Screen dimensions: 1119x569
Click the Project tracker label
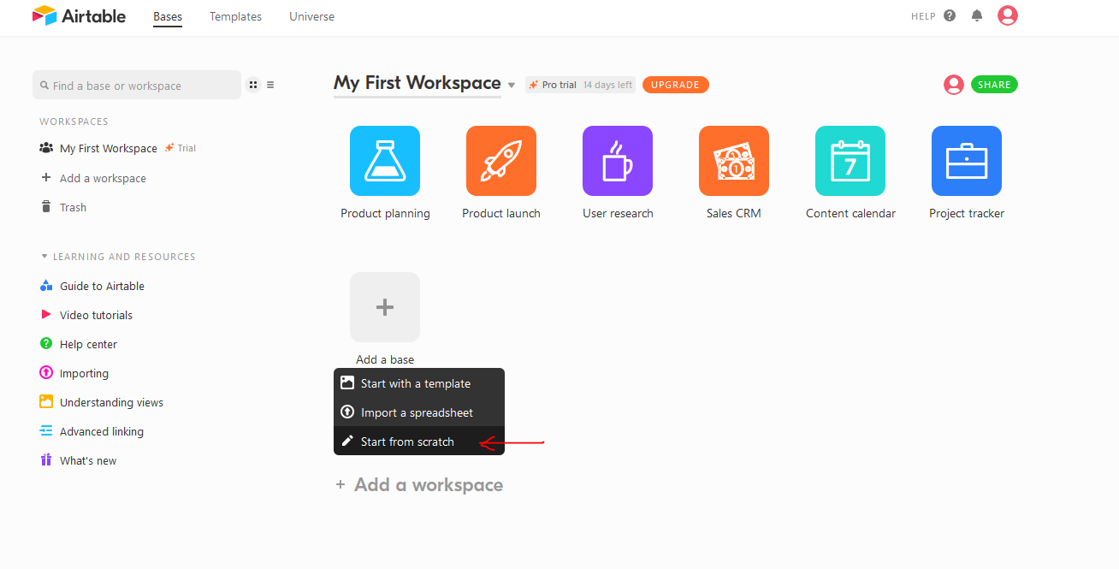coord(967,213)
